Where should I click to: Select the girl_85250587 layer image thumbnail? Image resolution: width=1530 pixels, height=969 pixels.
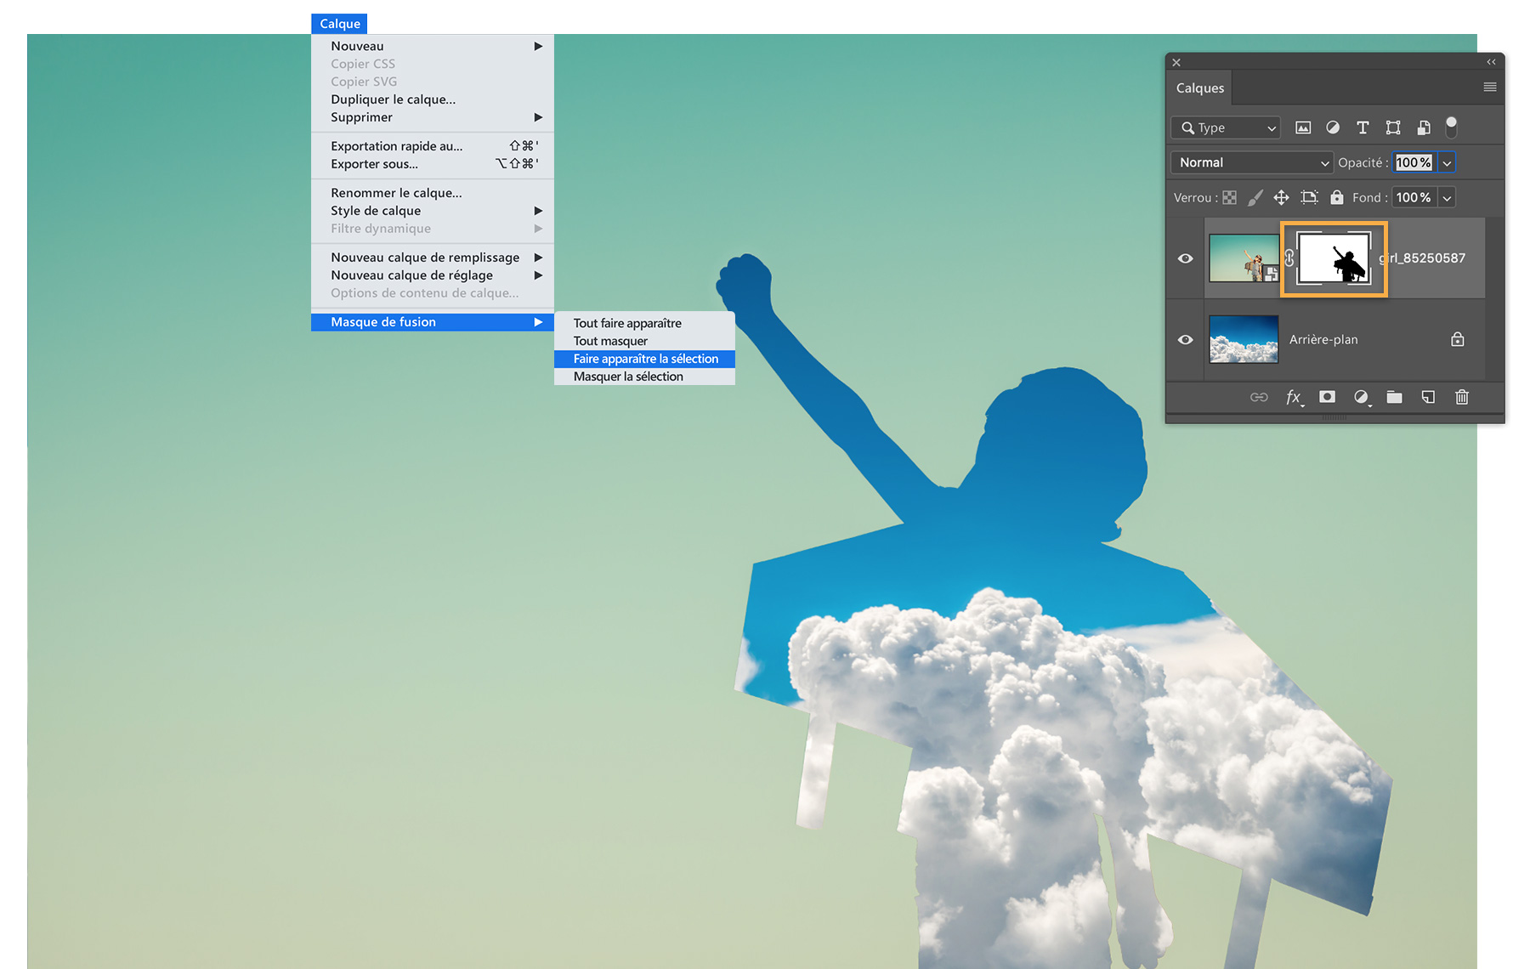[x=1244, y=258]
